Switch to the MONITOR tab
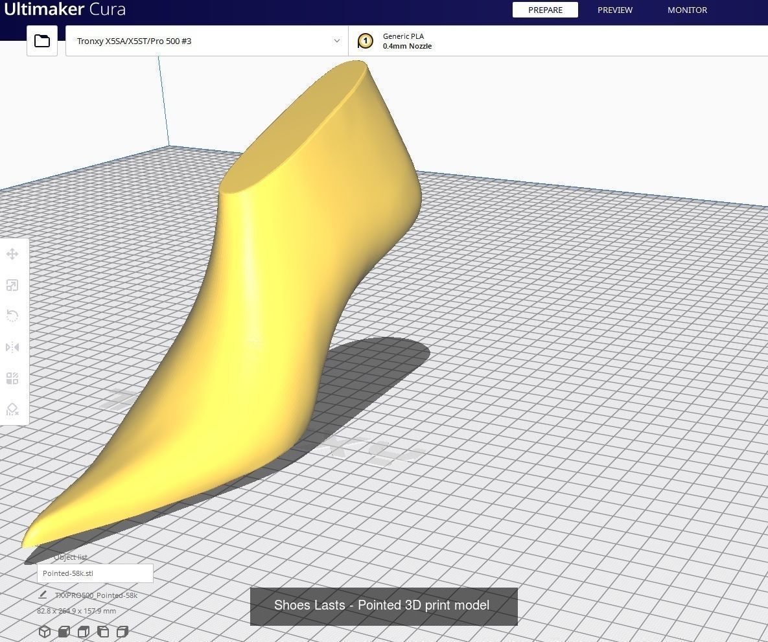This screenshot has width=768, height=642. (687, 10)
